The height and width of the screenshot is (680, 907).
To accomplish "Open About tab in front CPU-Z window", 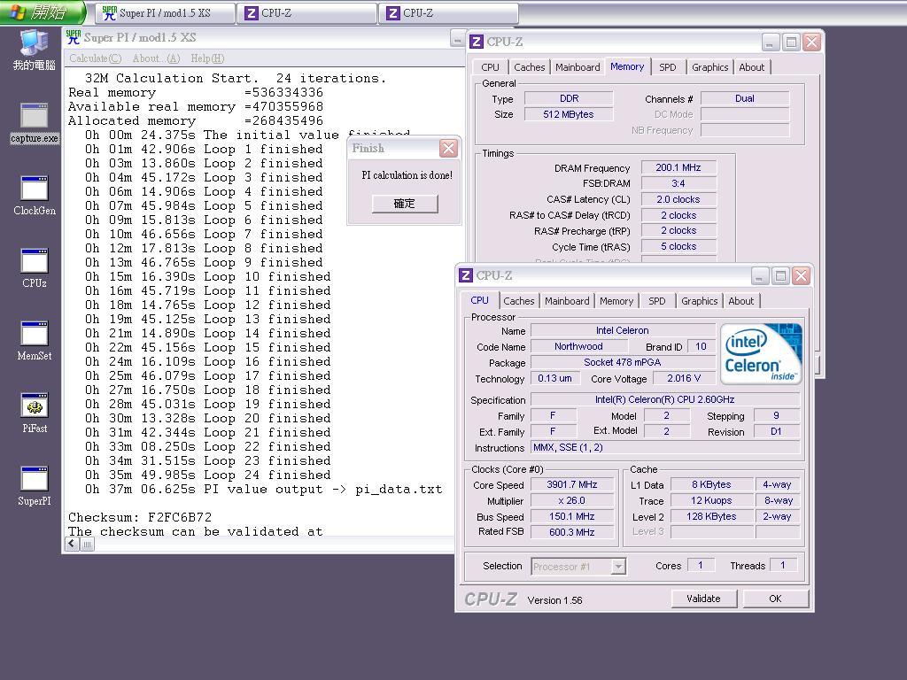I will 741,301.
